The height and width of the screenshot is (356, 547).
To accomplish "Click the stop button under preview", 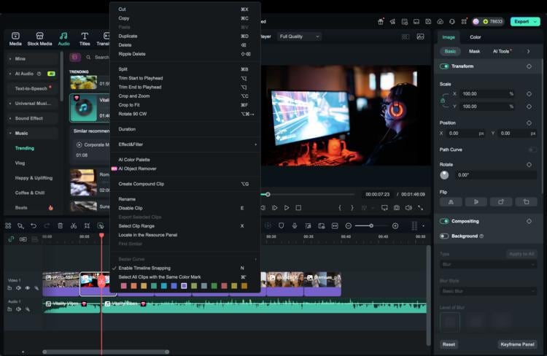I will [298, 208].
